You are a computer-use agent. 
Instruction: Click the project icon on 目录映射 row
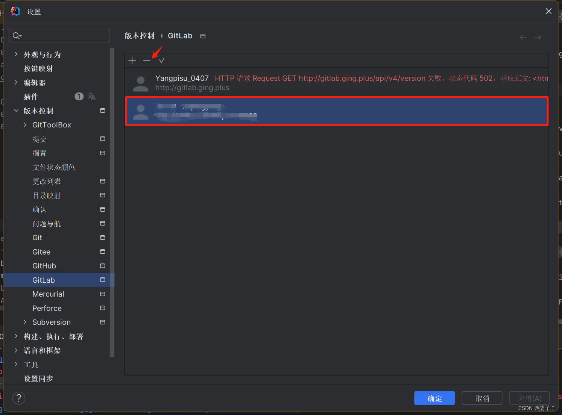pos(102,195)
